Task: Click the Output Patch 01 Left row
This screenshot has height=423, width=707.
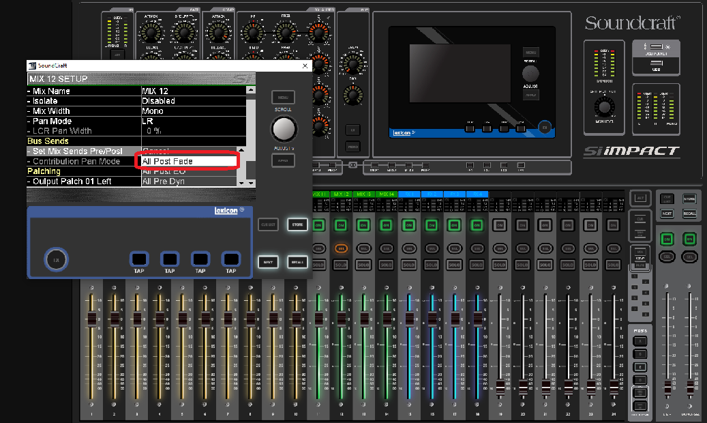Action: pyautogui.click(x=85, y=181)
